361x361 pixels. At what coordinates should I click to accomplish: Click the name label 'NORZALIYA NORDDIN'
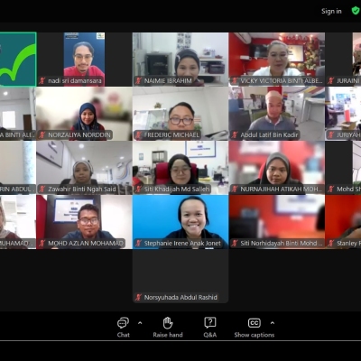coord(79,134)
